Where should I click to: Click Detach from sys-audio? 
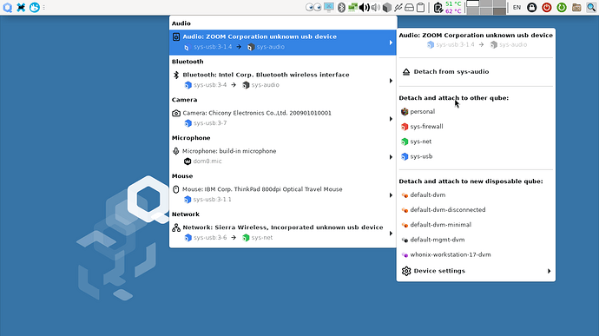476,72
